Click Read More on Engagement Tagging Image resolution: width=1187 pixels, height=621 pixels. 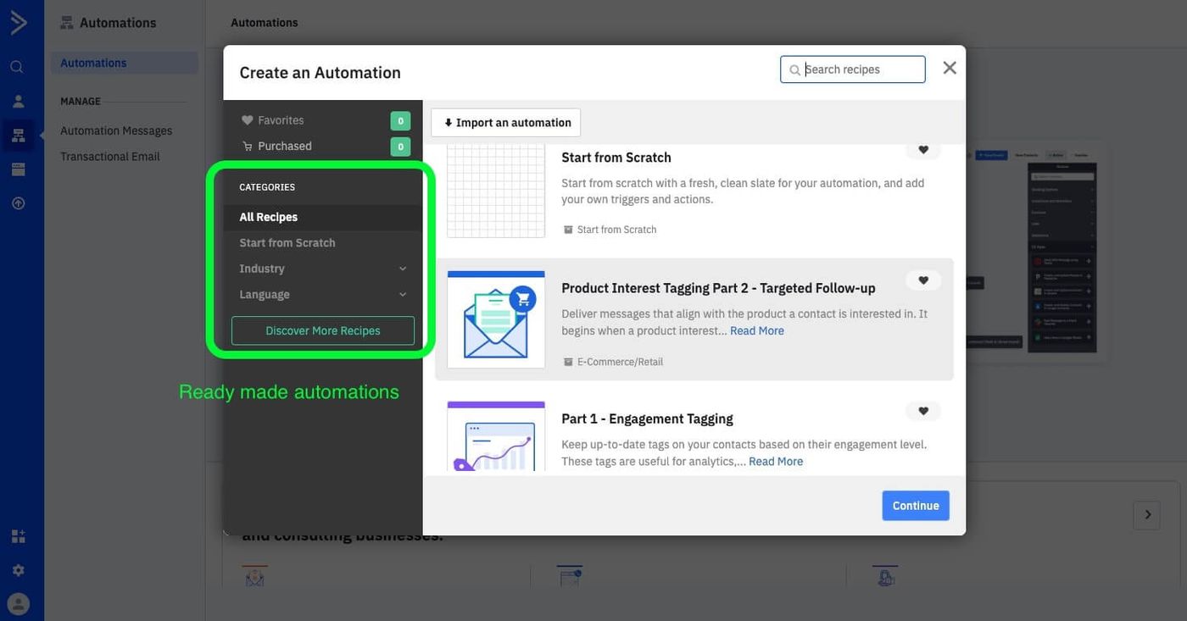click(776, 461)
